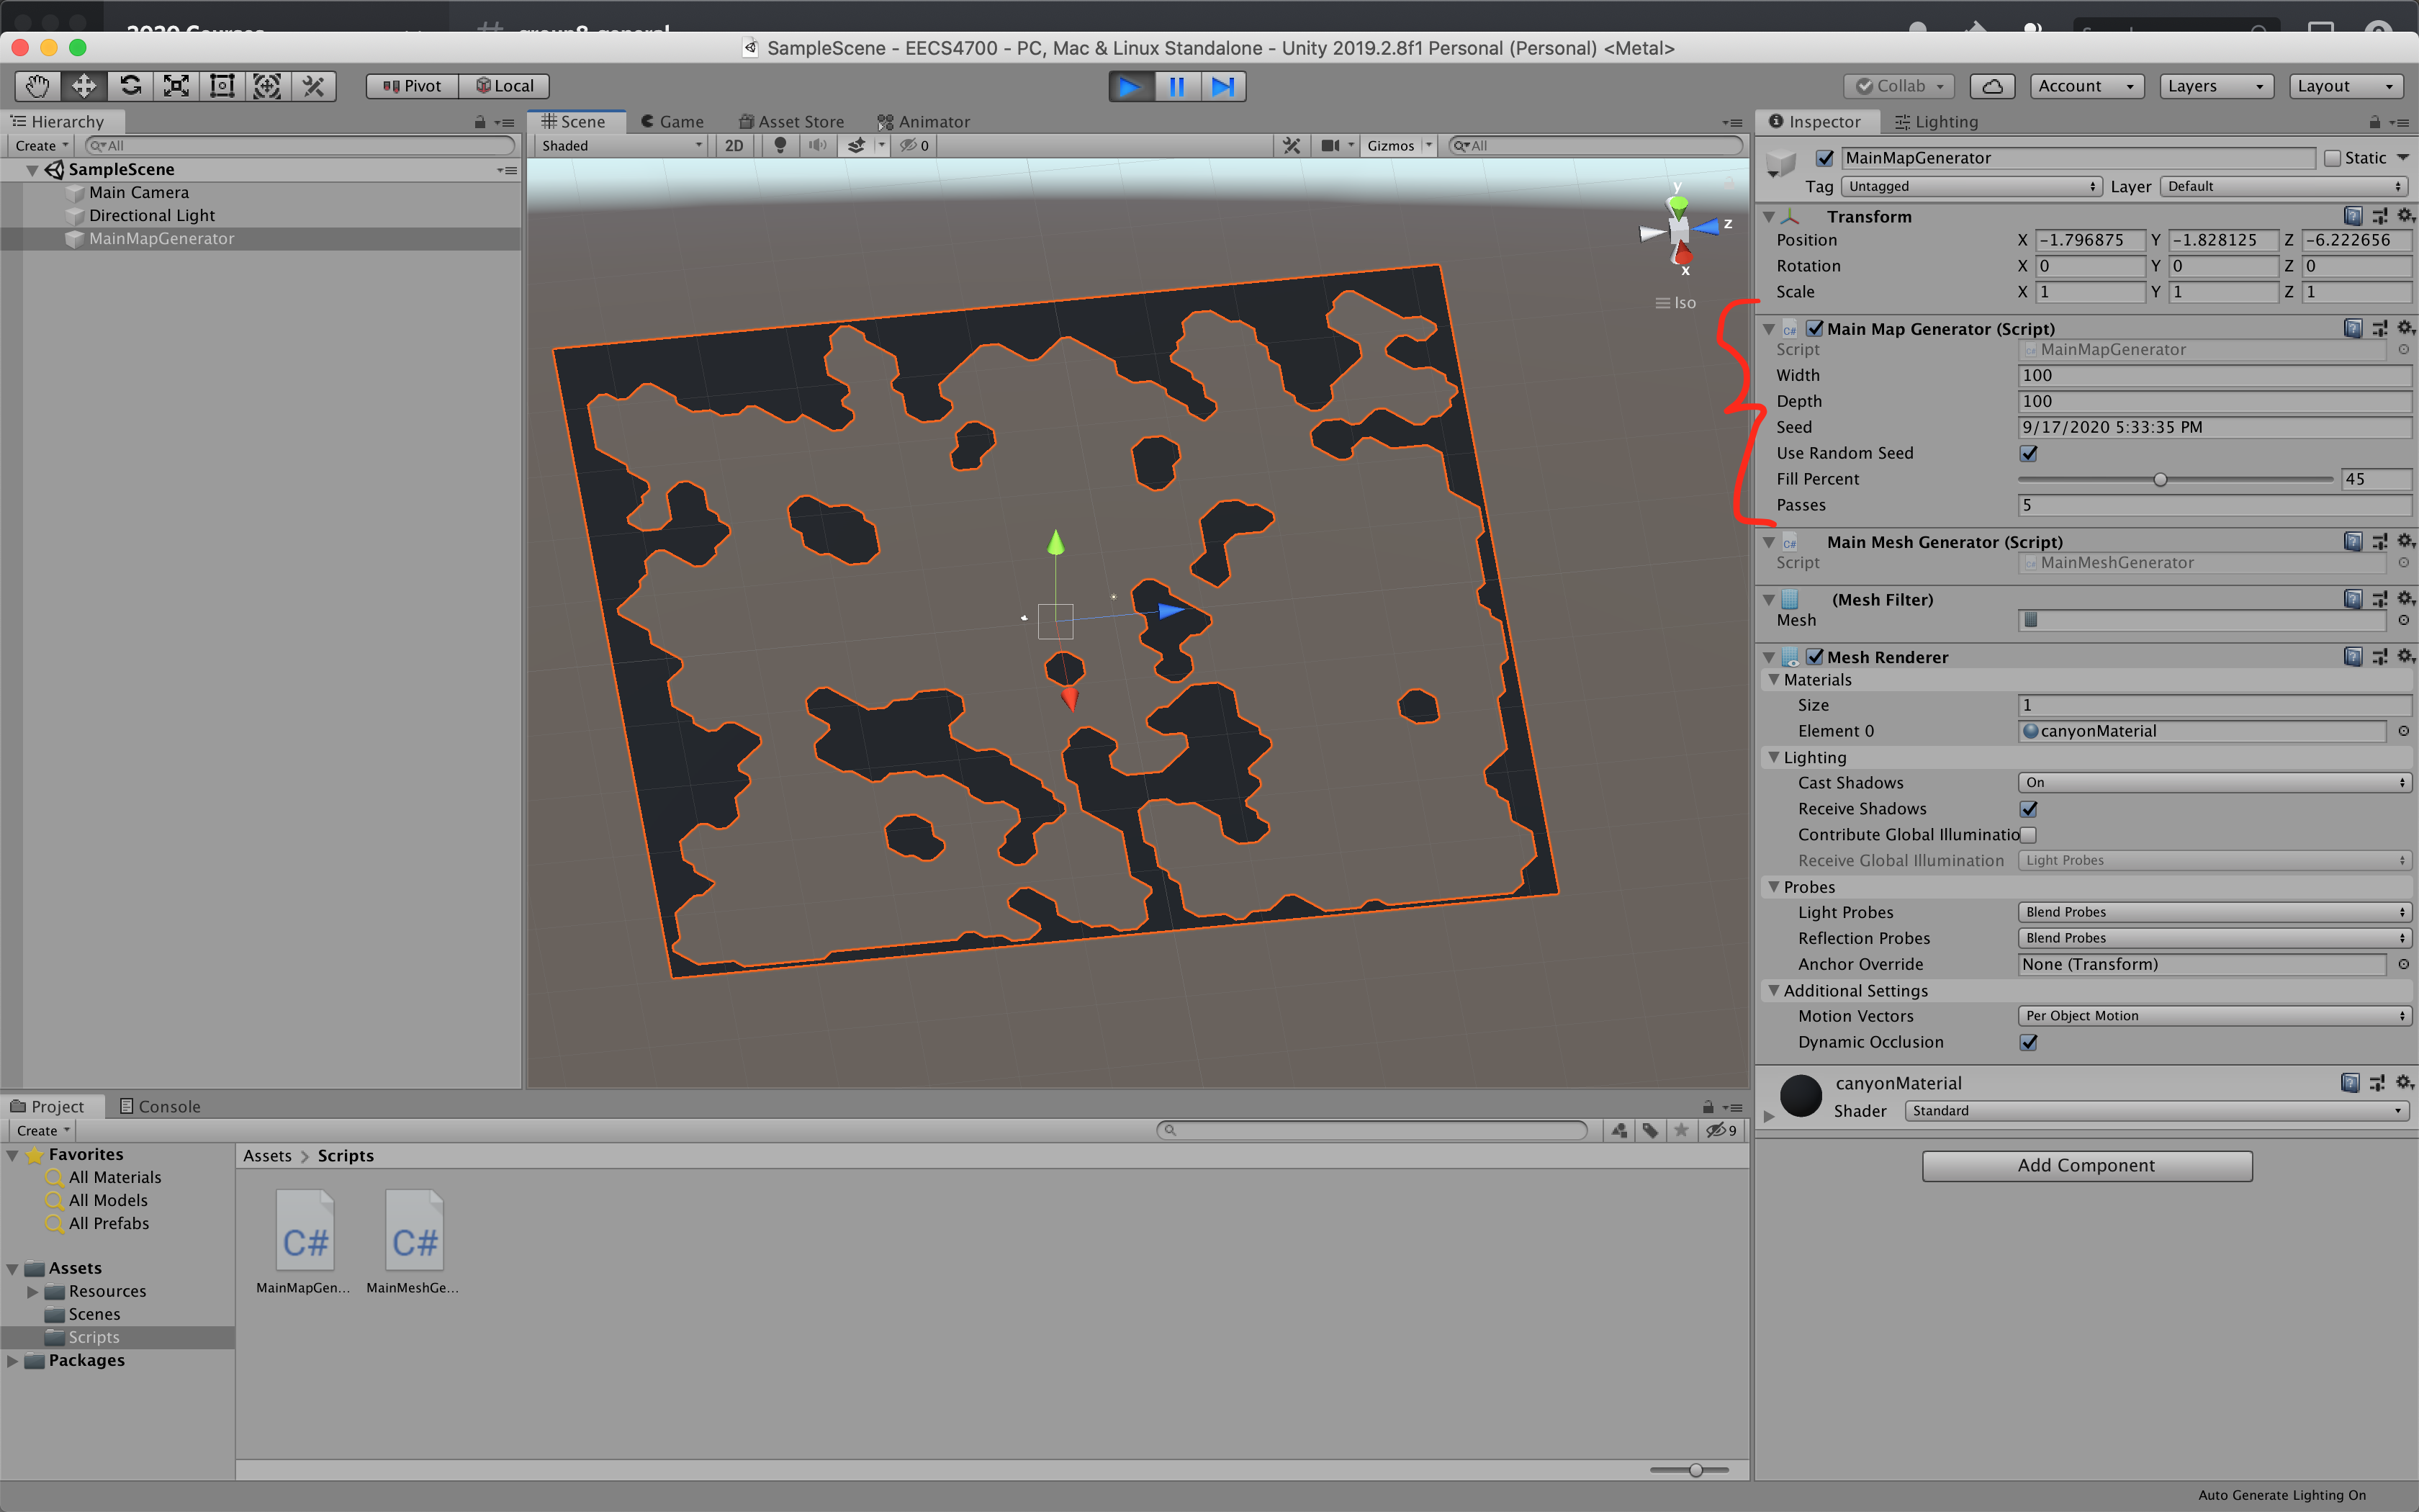
Task: Toggle Local handle rotation button
Action: coord(504,86)
